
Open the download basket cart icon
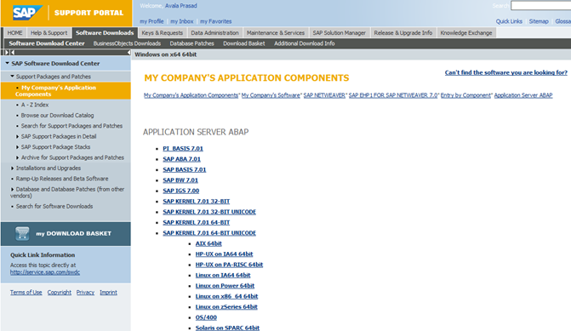[22, 233]
